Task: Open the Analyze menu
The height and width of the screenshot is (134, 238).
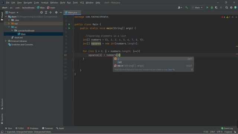Action: 45,3
